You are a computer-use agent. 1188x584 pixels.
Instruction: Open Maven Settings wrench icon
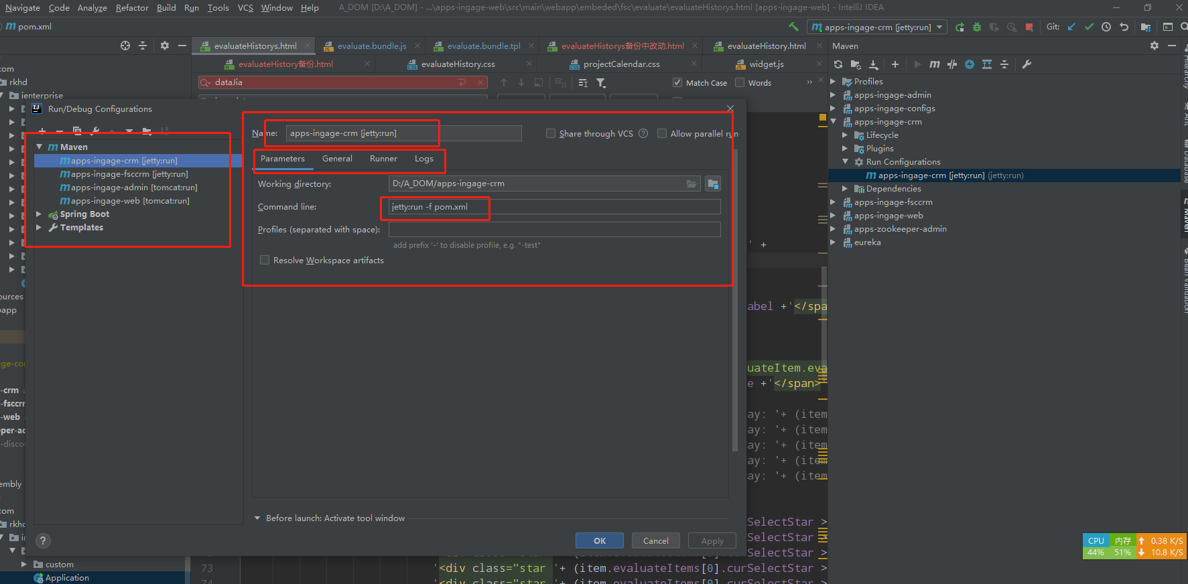tap(1027, 64)
